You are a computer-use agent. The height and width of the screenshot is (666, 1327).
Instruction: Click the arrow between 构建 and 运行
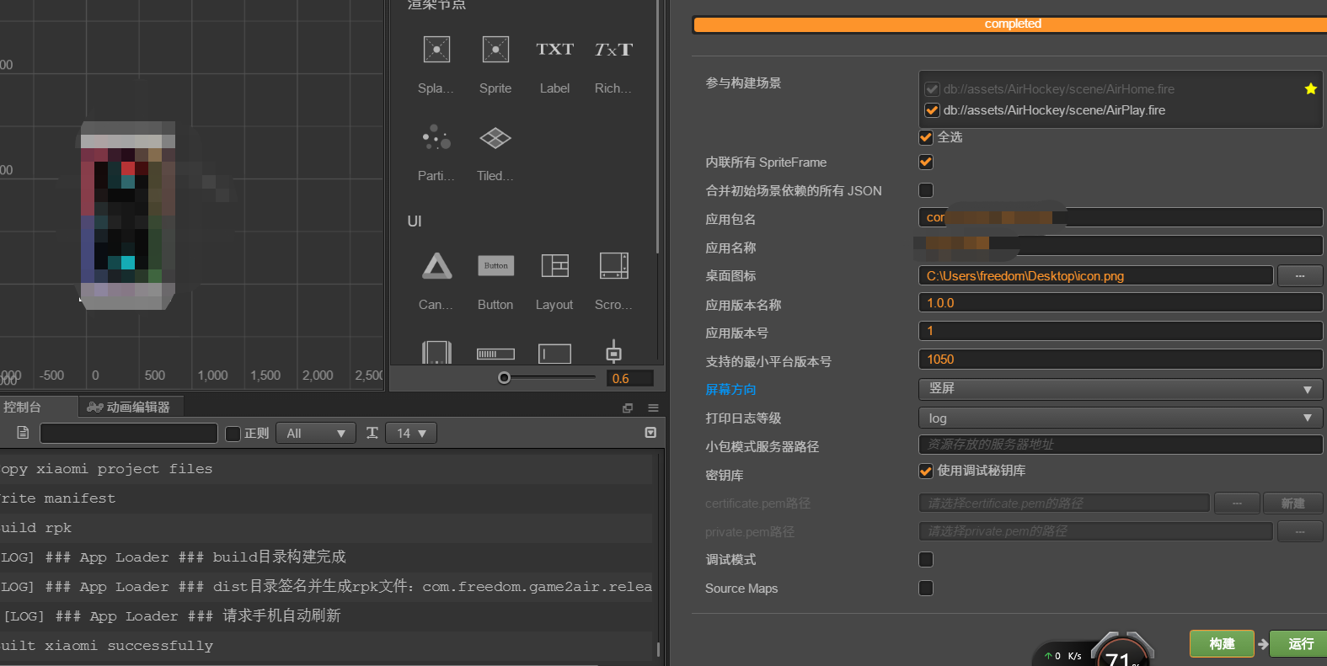[1263, 644]
